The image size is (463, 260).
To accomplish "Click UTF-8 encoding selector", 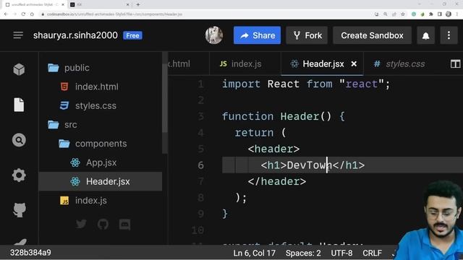I will [x=341, y=253].
